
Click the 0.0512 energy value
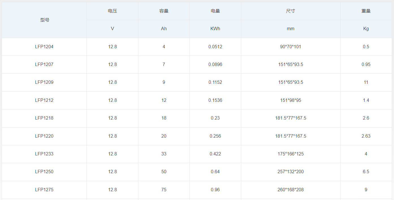point(215,47)
